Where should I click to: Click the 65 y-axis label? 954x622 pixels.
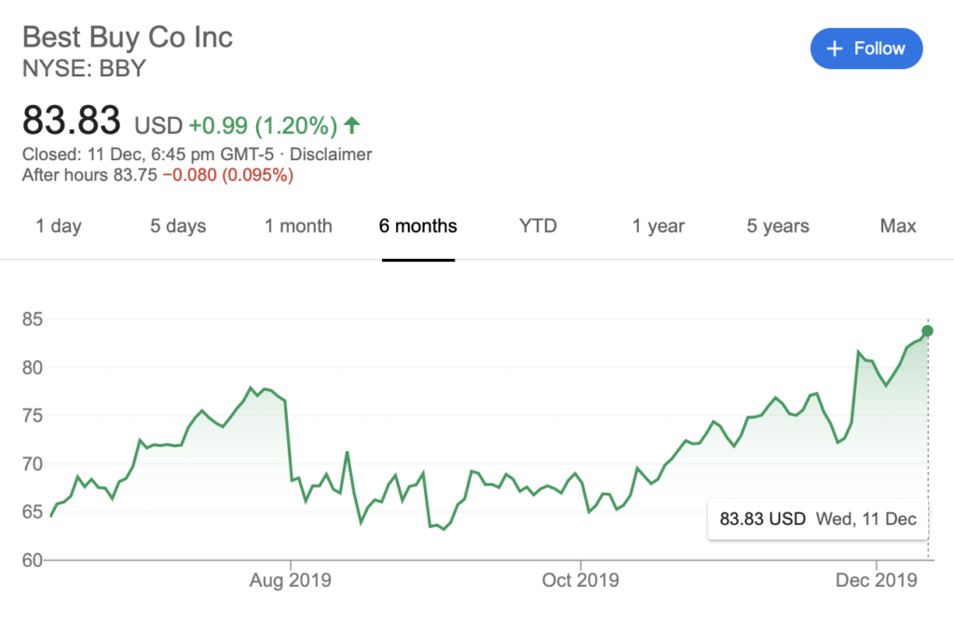click(33, 512)
